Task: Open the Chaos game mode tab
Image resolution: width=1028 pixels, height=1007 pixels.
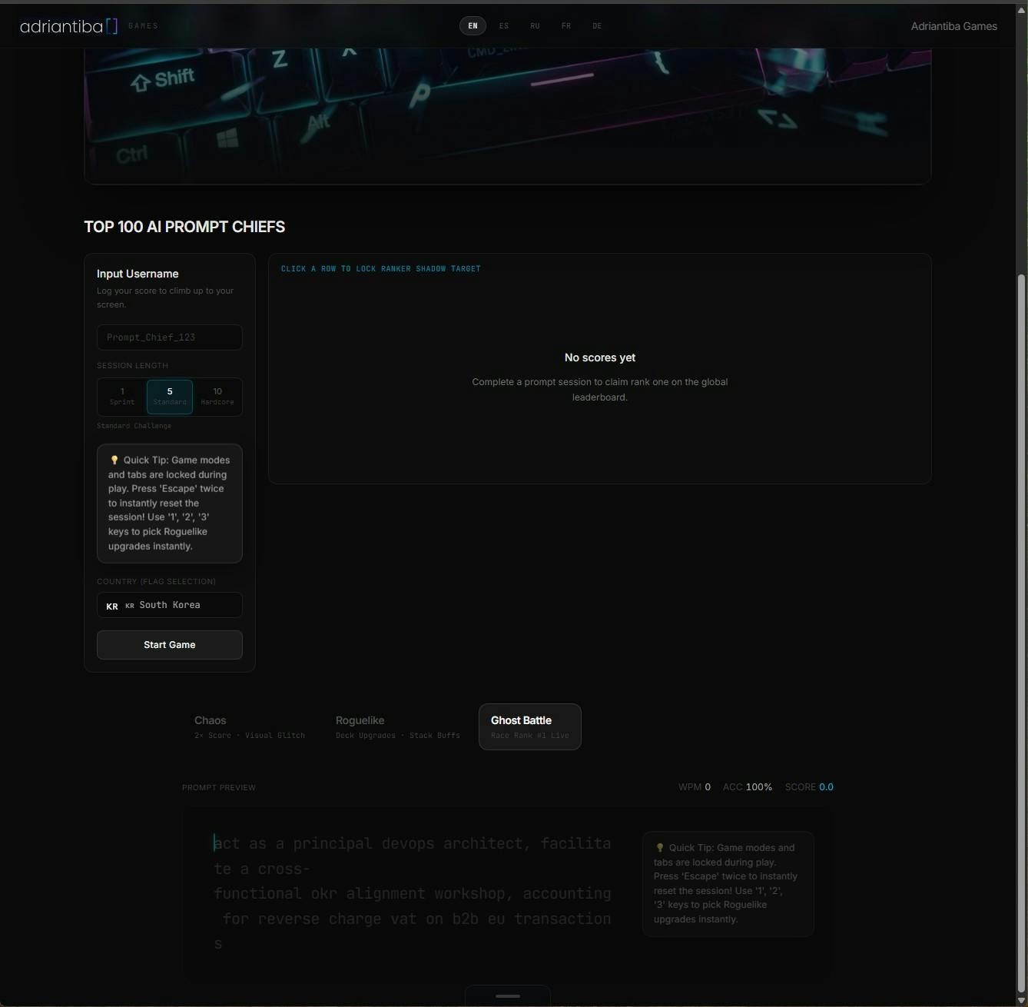Action: pos(250,726)
